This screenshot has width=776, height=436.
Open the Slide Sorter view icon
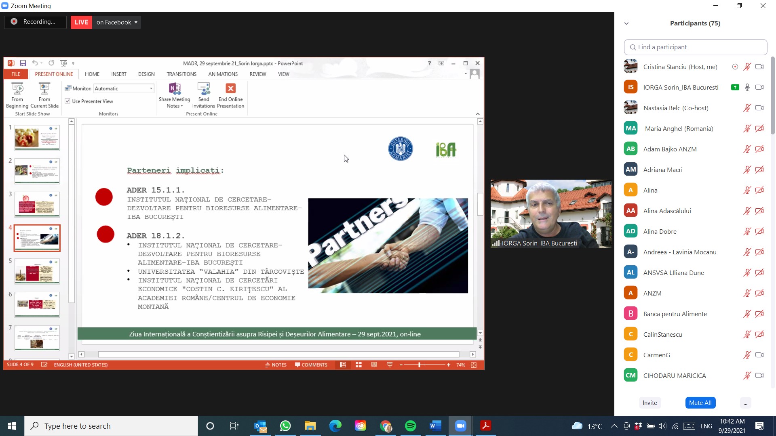point(358,365)
